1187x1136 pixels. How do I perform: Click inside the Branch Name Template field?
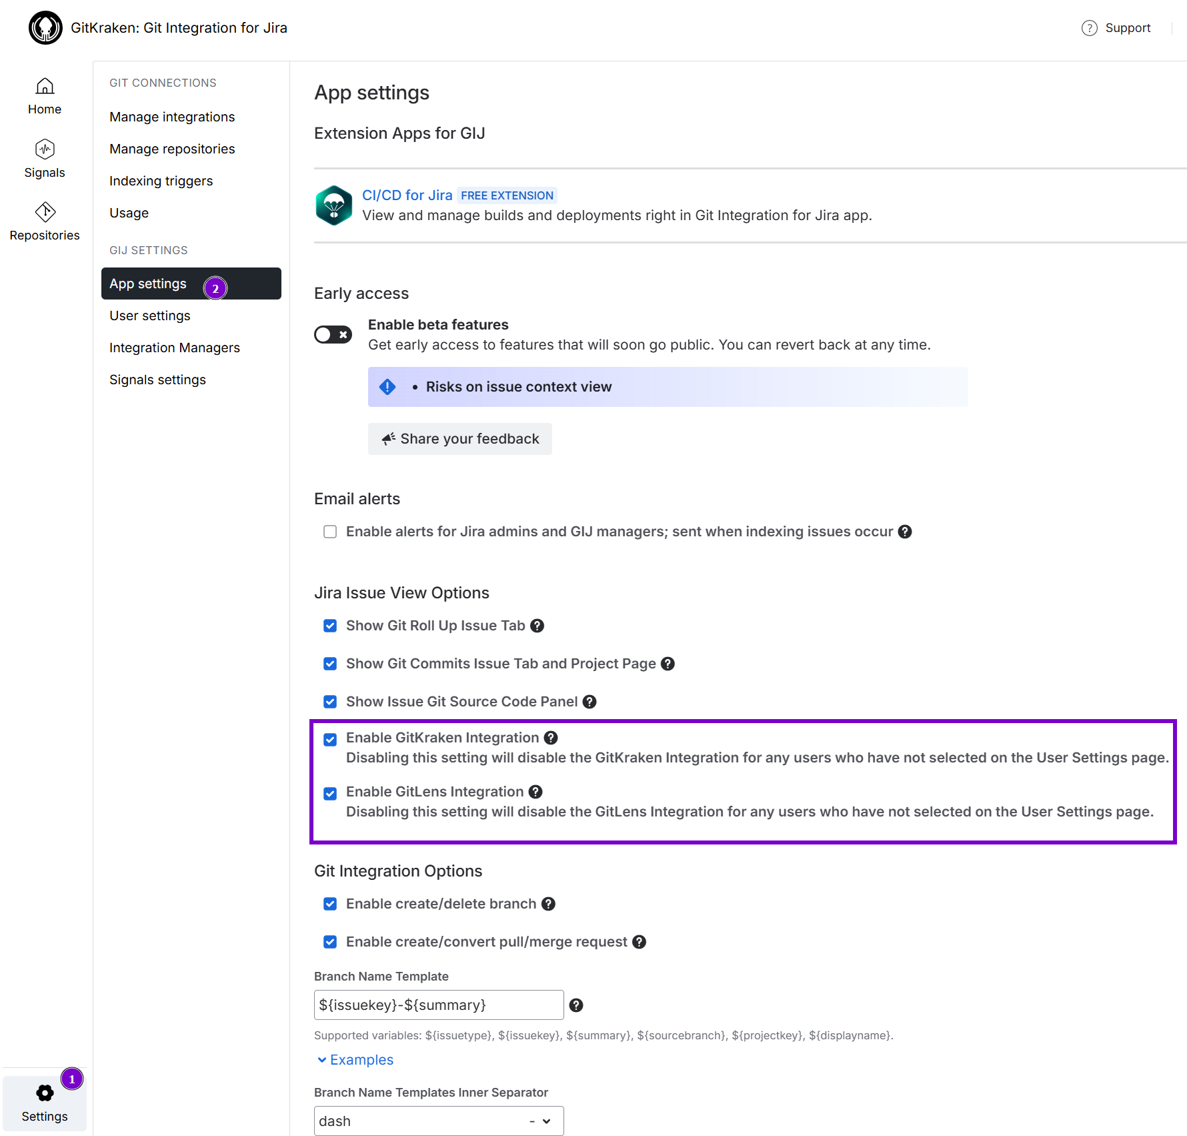(x=438, y=1005)
